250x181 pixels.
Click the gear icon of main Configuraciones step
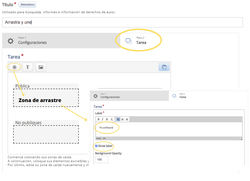pyautogui.click(x=11, y=41)
